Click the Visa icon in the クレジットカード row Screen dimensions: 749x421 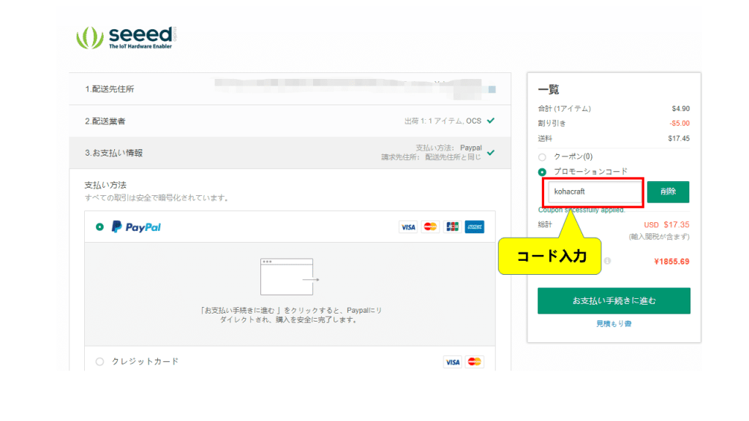click(x=452, y=362)
